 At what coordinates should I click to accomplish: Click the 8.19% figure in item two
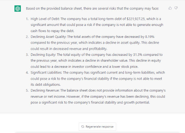(x=150, y=37)
